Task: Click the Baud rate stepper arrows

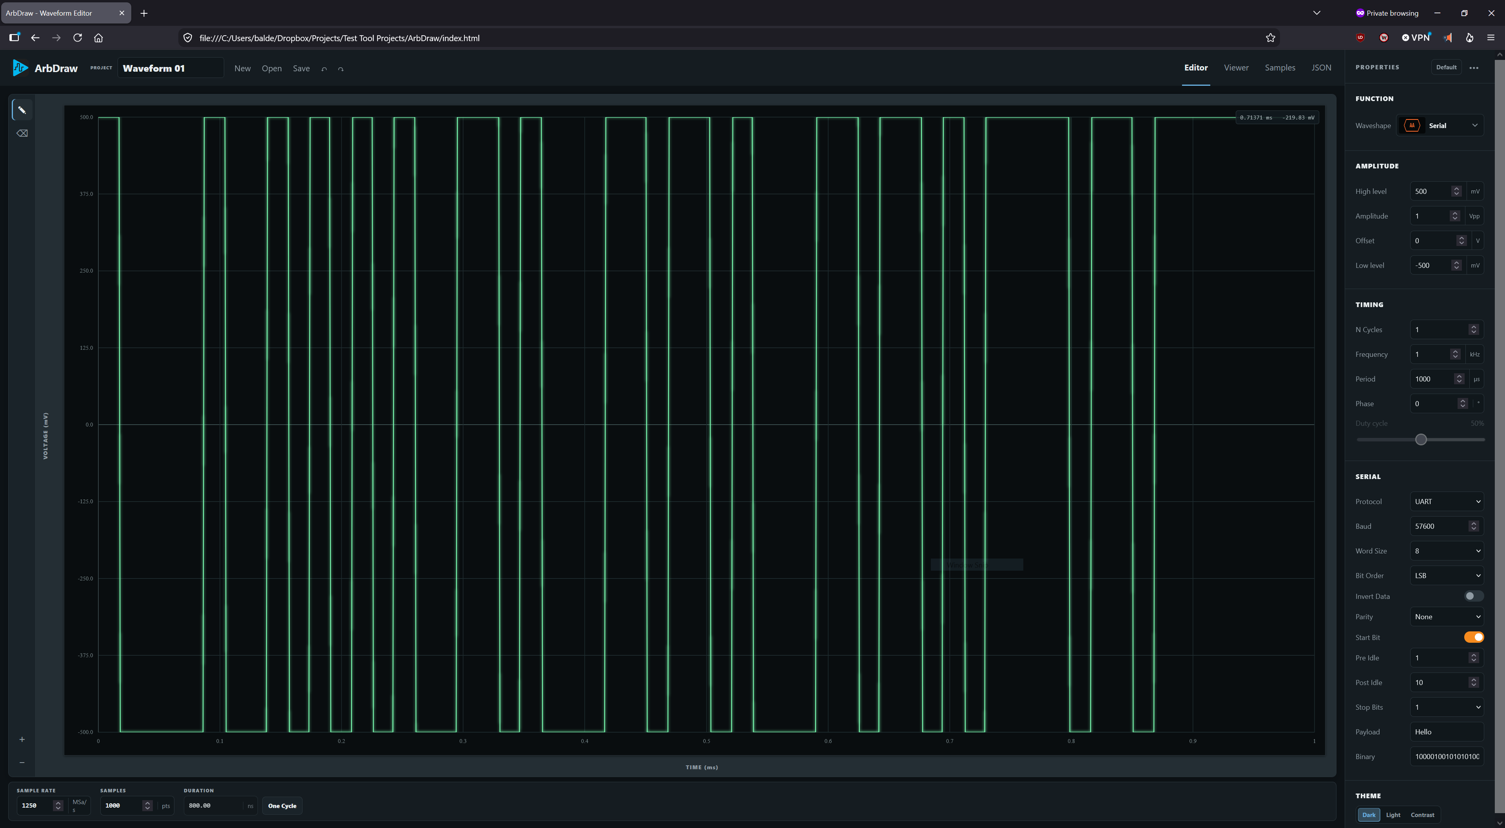Action: coord(1474,526)
